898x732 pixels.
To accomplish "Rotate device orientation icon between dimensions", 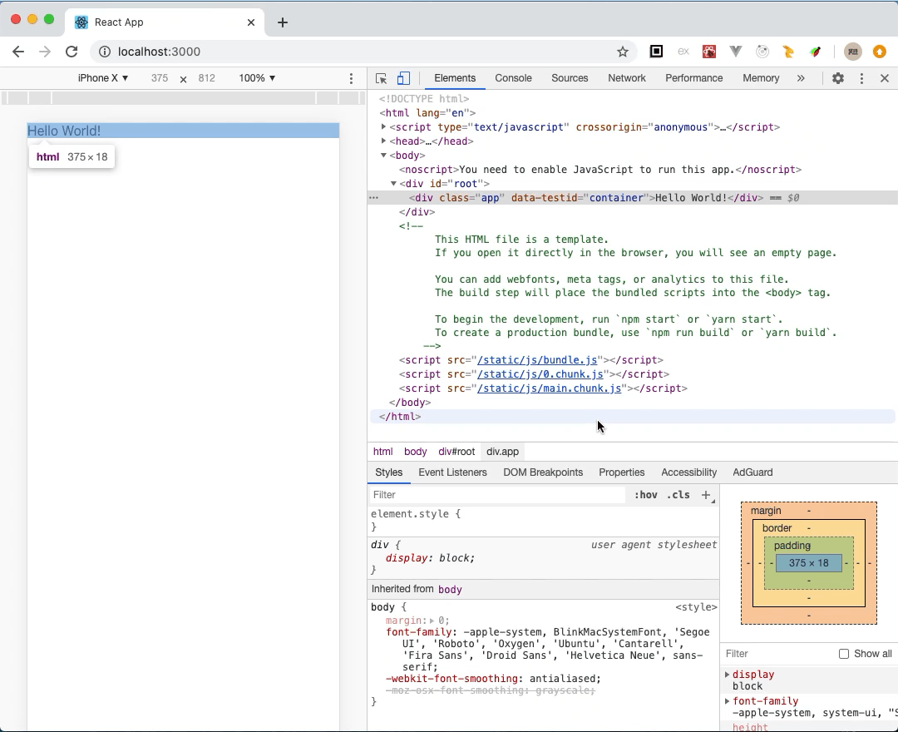I will click(184, 79).
